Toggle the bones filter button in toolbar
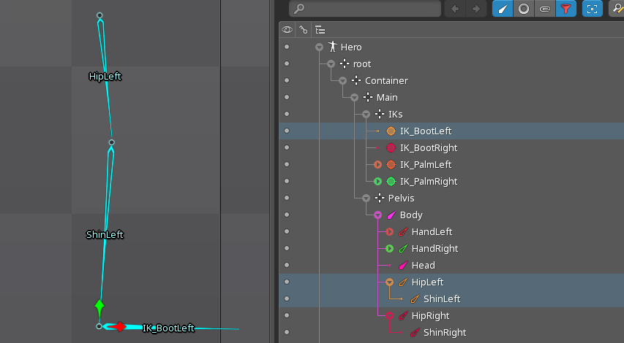The height and width of the screenshot is (343, 624). (x=502, y=9)
